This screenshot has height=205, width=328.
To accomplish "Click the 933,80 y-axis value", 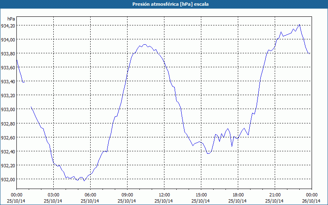I will click(7, 54).
